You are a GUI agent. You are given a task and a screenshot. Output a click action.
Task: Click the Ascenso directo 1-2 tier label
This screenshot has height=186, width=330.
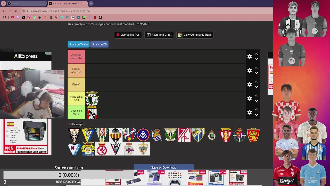pyautogui.click(x=76, y=57)
